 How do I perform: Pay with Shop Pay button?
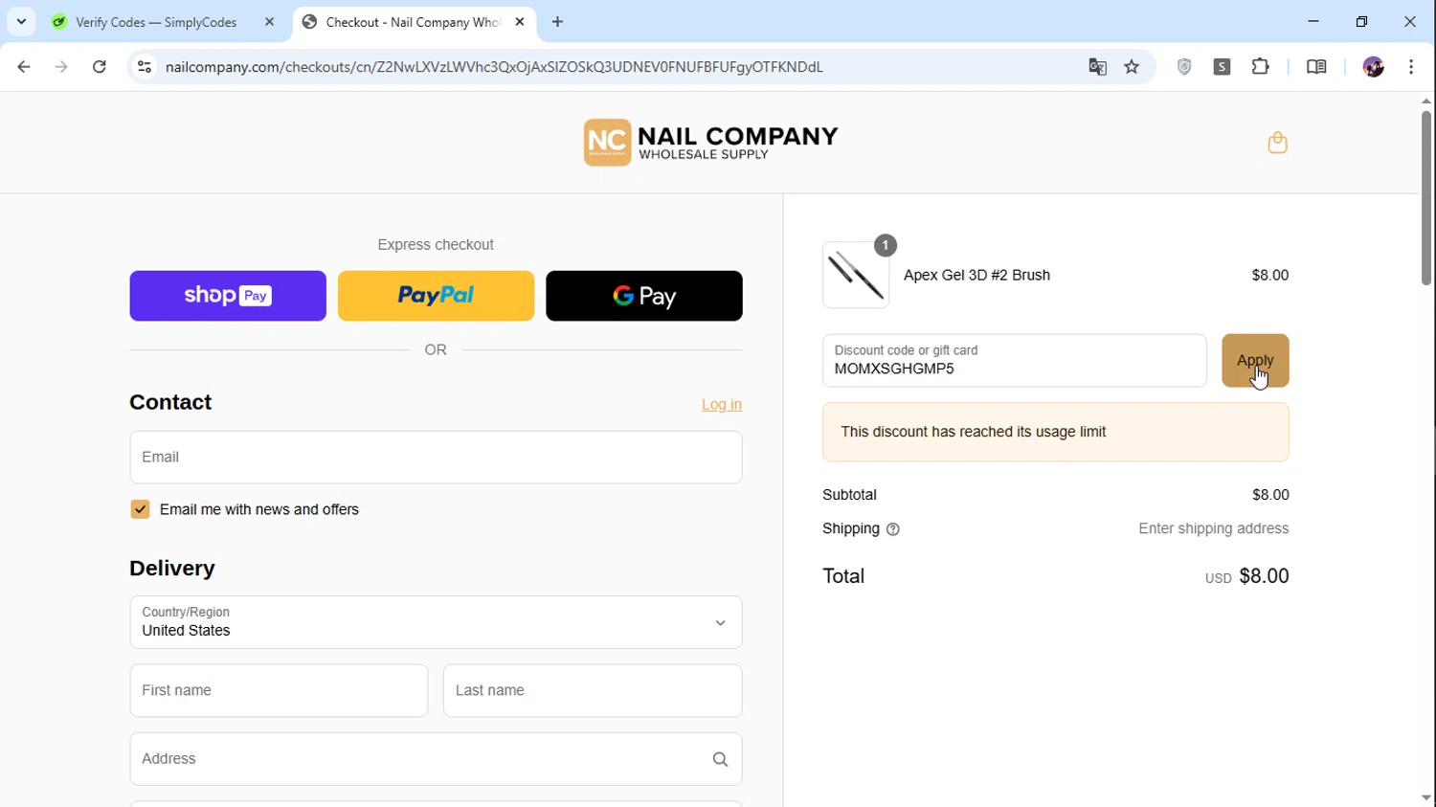[228, 296]
